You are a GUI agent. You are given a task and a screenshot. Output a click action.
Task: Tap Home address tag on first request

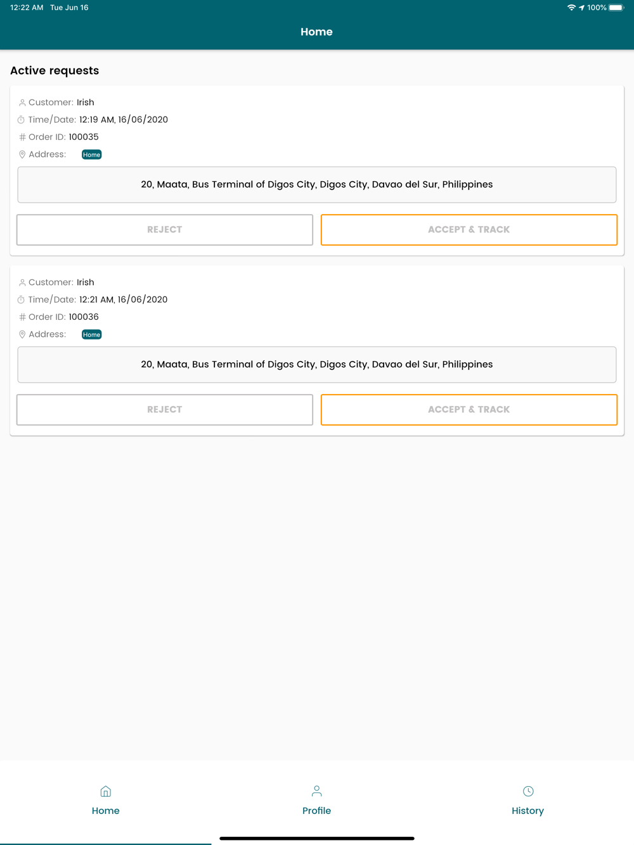pos(92,155)
